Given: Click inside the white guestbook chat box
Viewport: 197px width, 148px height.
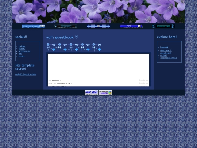Looking at the screenshot, I should pos(98,70).
